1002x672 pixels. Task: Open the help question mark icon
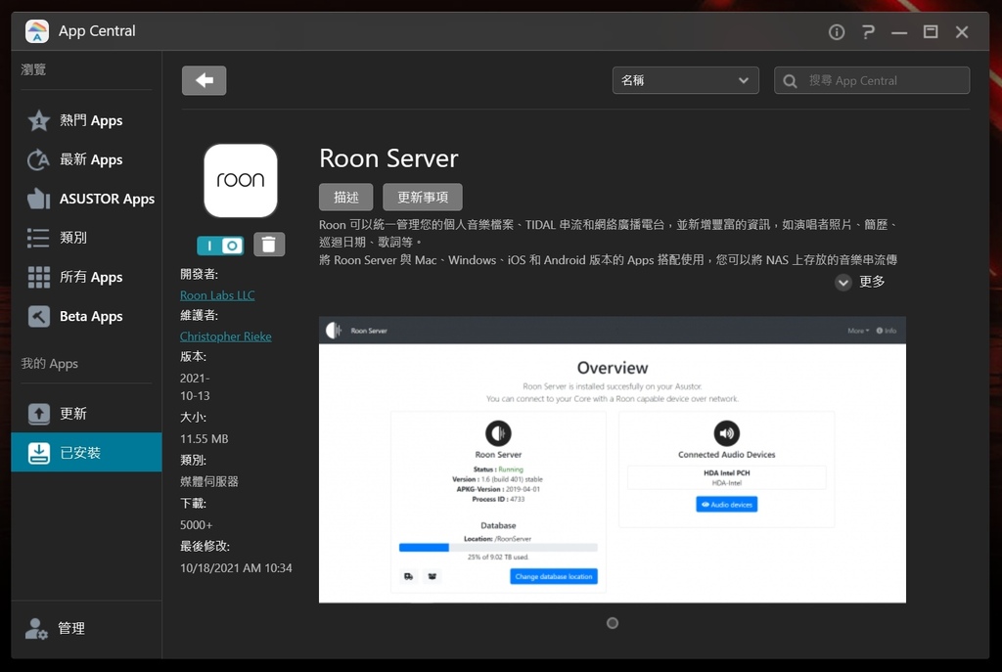(868, 32)
